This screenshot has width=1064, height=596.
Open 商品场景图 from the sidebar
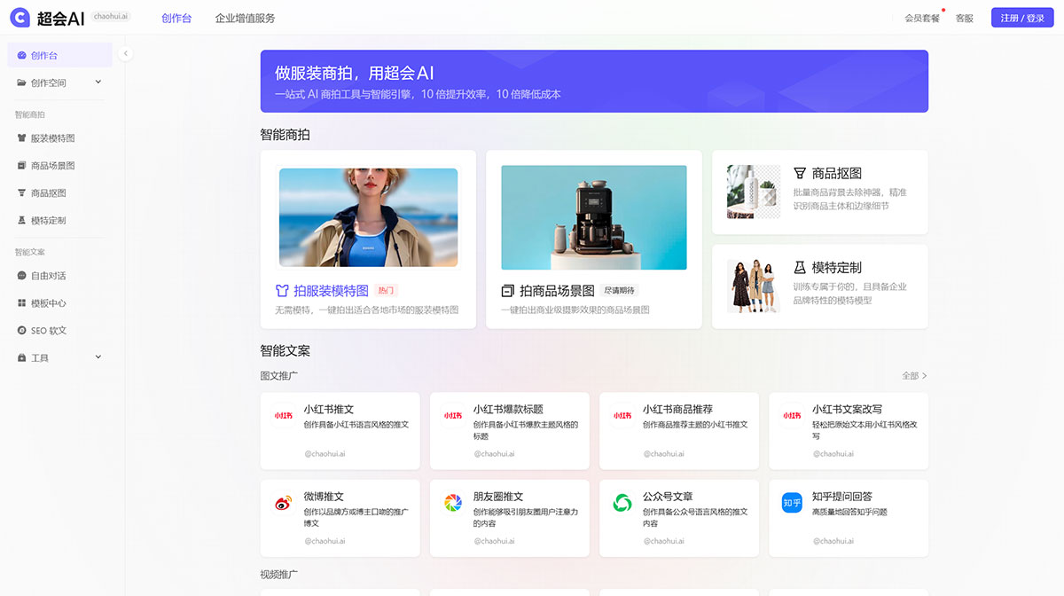[53, 165]
